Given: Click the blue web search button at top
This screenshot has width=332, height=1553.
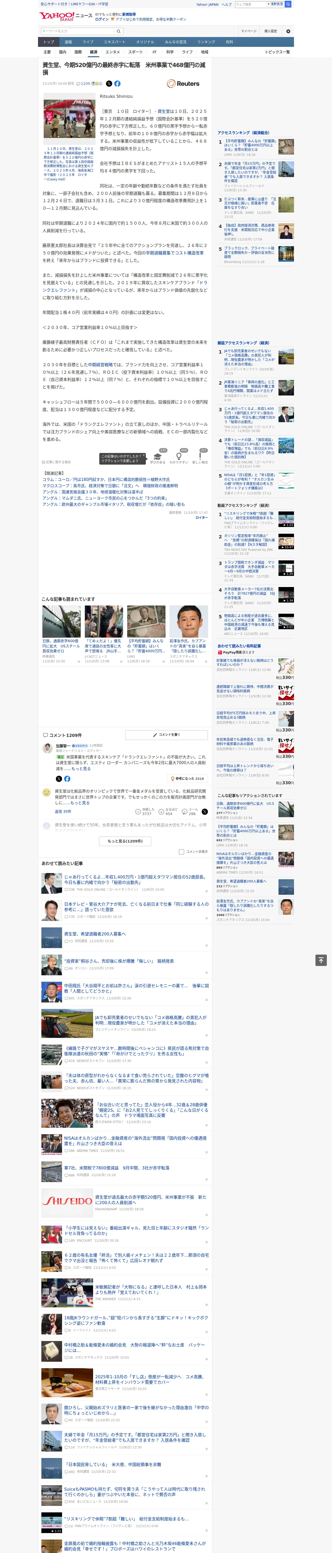Looking at the screenshot, I should 288,4.
